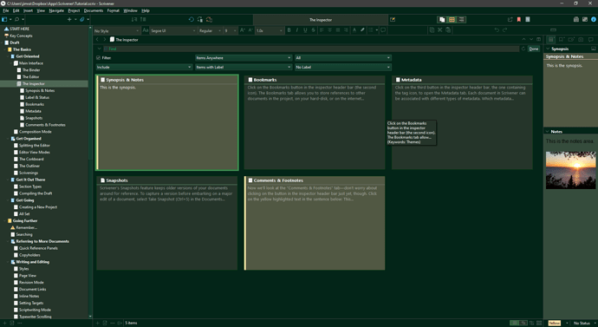Click the Add new document plus icon
The image size is (598, 327).
(x=69, y=19)
